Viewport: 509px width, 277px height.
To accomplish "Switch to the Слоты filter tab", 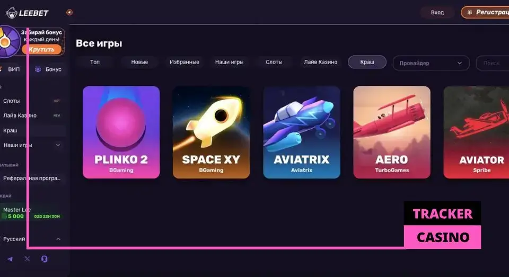I will (274, 62).
